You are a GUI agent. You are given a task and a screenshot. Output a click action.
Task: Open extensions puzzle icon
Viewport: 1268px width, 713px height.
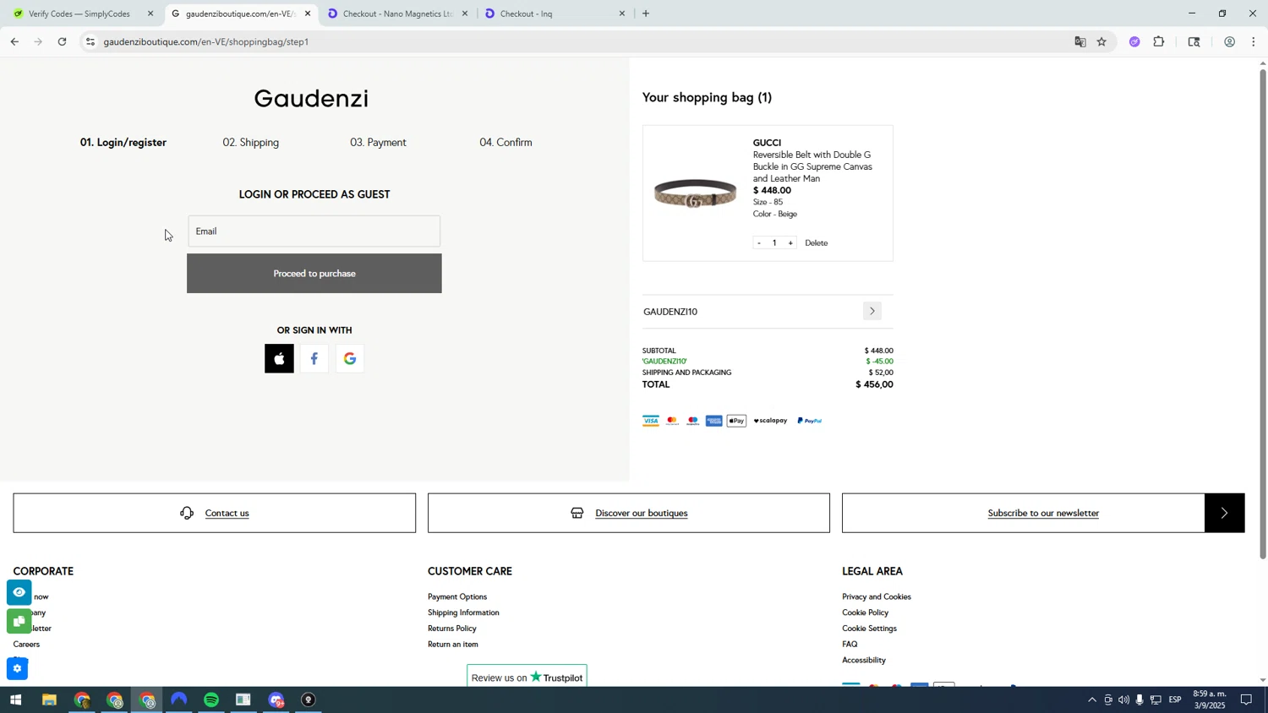[1159, 41]
